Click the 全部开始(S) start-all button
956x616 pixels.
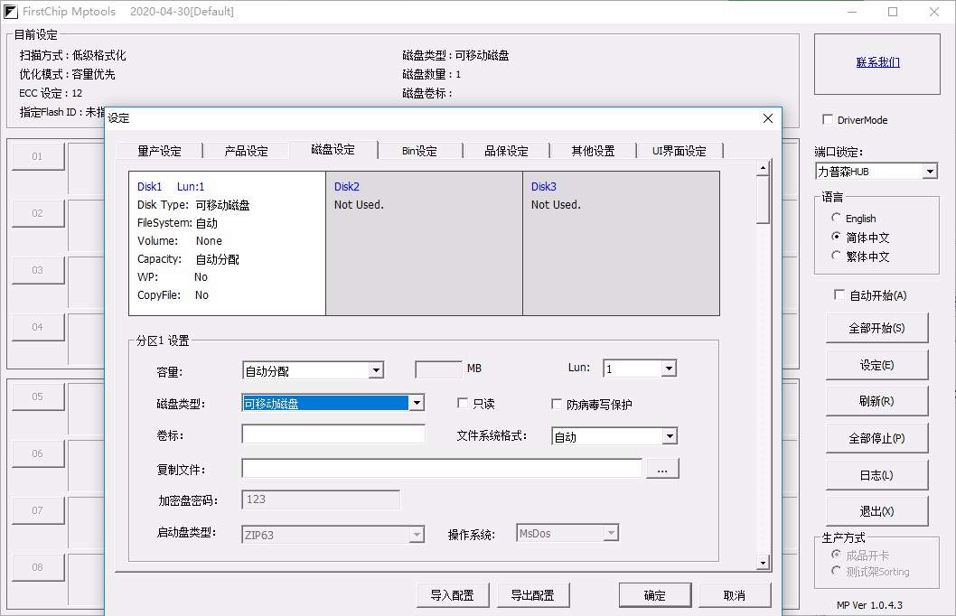point(876,328)
